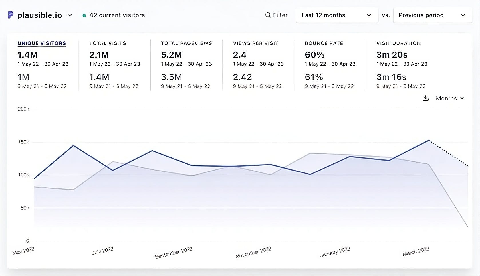The height and width of the screenshot is (276, 480).
Task: Click the green current visitors indicator dot
Action: 84,16
